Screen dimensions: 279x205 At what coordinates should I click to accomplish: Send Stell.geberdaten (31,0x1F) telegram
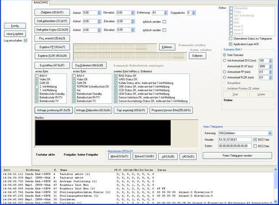(52, 21)
